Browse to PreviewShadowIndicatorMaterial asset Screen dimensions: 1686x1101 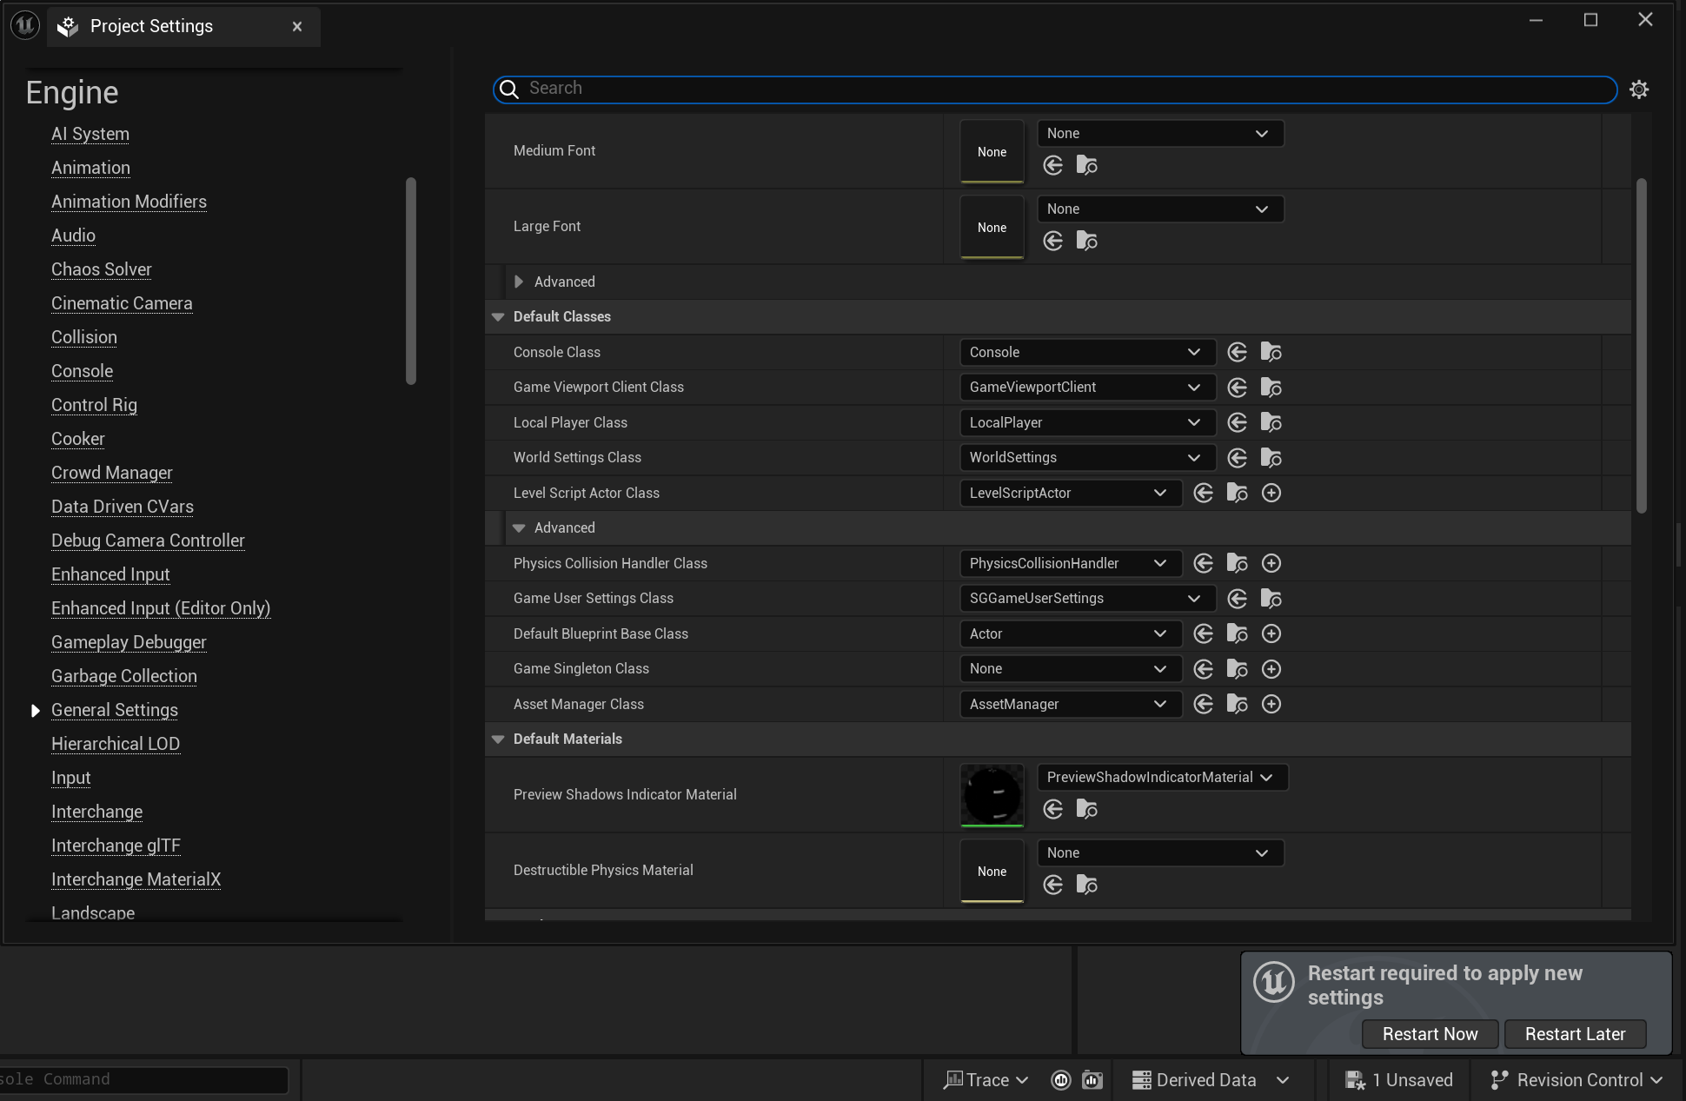[1087, 809]
